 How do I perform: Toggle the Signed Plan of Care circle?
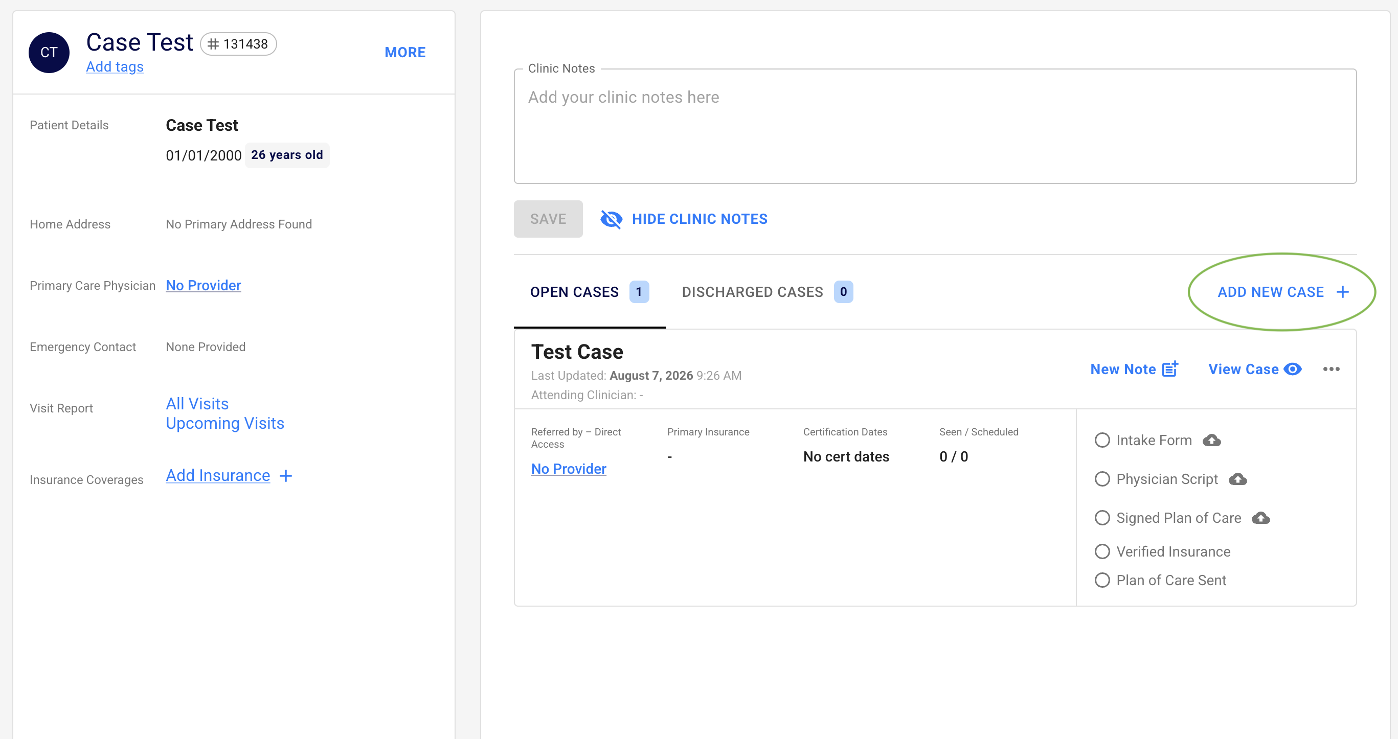coord(1102,518)
